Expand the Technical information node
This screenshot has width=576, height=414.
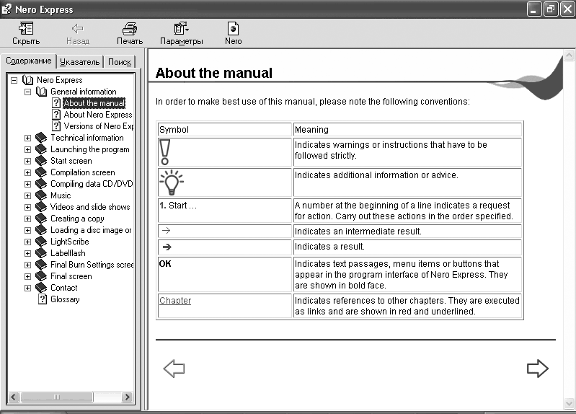point(27,138)
